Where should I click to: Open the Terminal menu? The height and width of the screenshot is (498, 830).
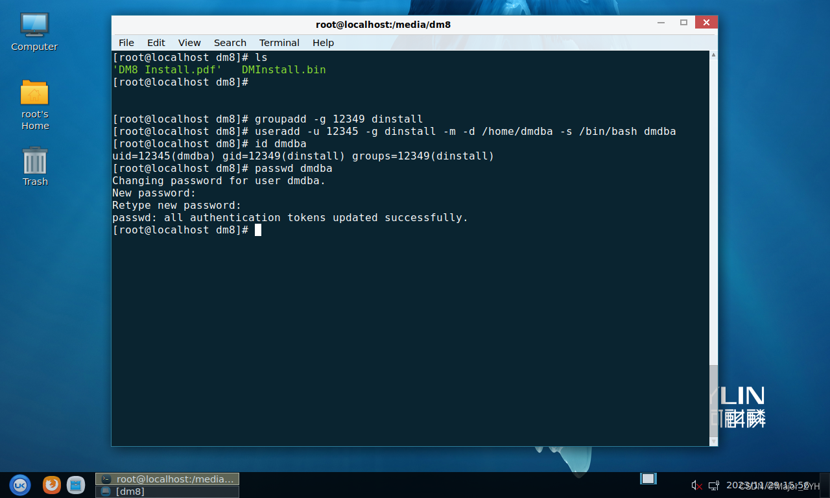point(279,43)
